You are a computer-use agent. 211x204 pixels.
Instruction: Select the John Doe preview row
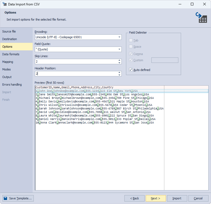[122, 91]
